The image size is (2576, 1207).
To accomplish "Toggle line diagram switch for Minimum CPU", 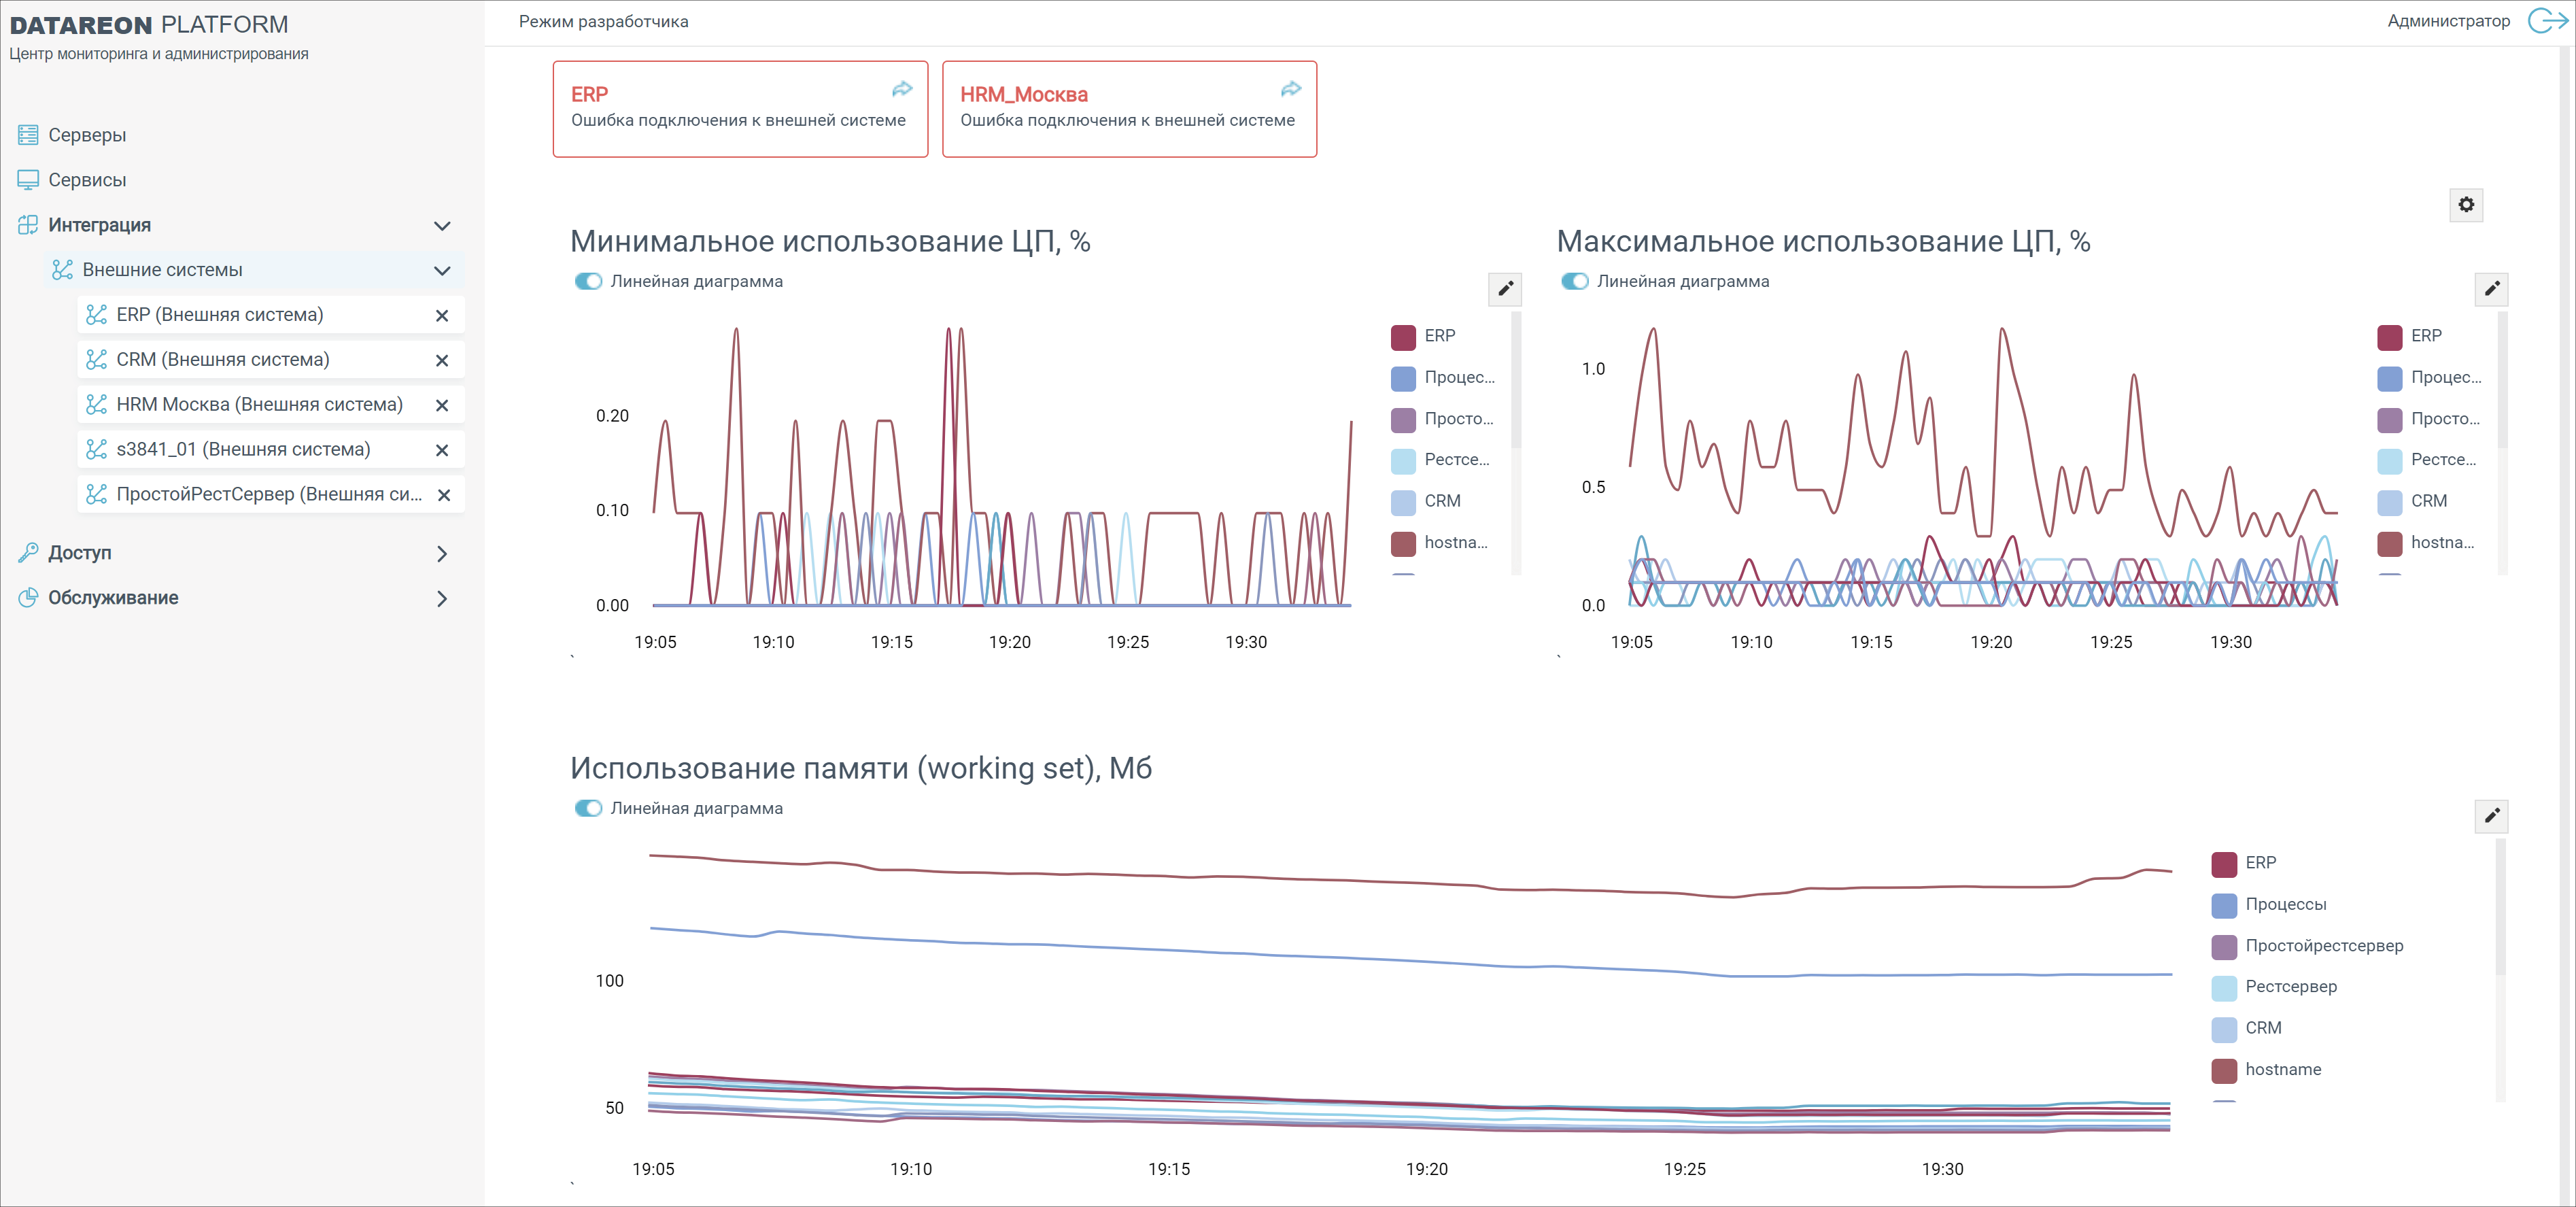I will (x=588, y=282).
